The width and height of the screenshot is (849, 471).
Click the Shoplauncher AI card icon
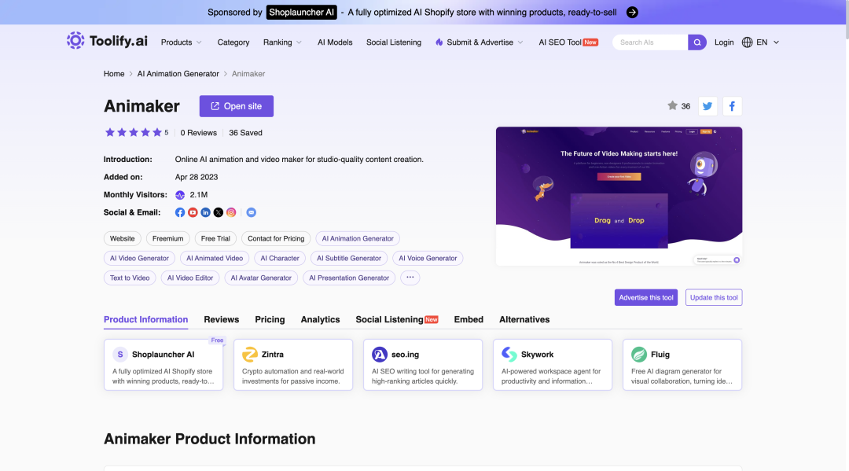[x=120, y=355]
